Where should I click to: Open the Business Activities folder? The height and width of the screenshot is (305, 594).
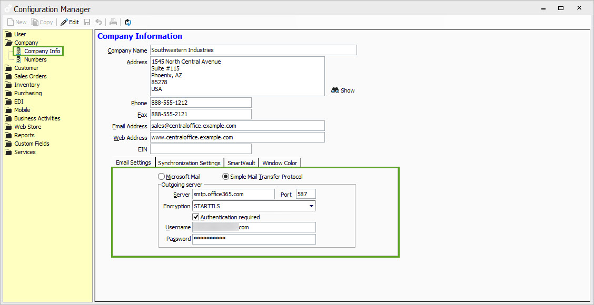(x=33, y=118)
